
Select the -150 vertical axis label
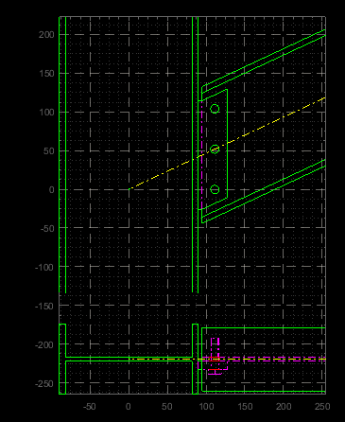[44, 306]
